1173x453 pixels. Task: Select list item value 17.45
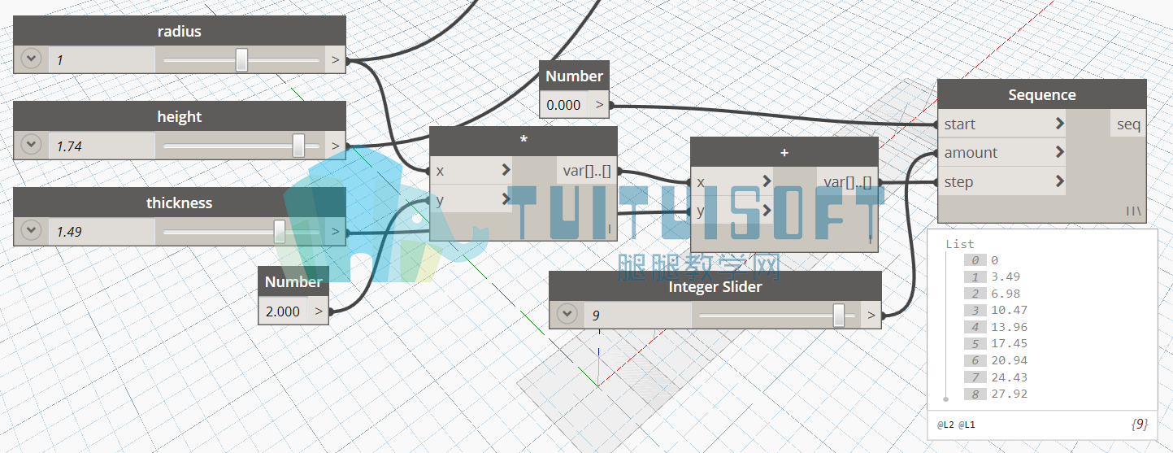(x=1009, y=343)
